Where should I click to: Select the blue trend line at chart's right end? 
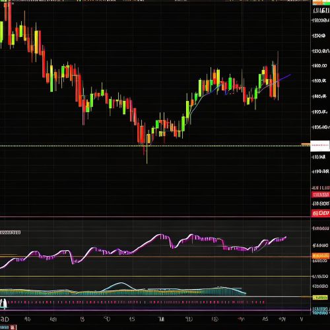click(285, 77)
